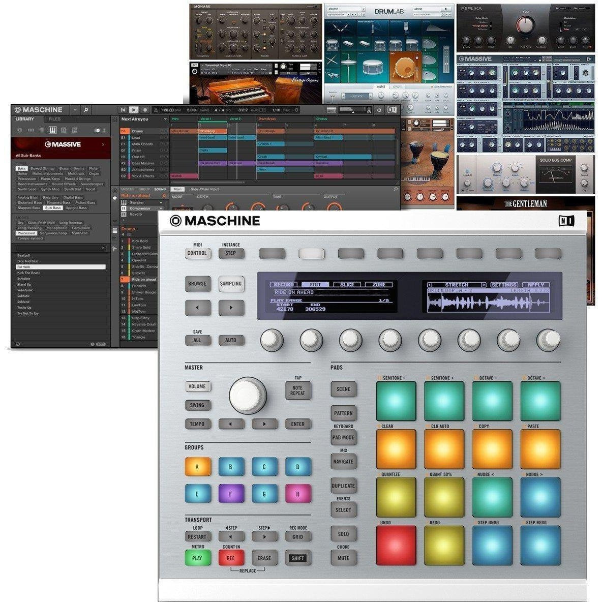Viewport: 602px width, 602px height.
Task: Click the search magnifier in the Maschine header
Action: coord(86,110)
